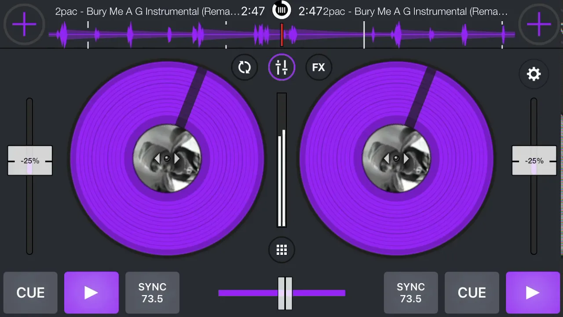563x317 pixels.
Task: Select left deck track title text
Action: tap(147, 11)
